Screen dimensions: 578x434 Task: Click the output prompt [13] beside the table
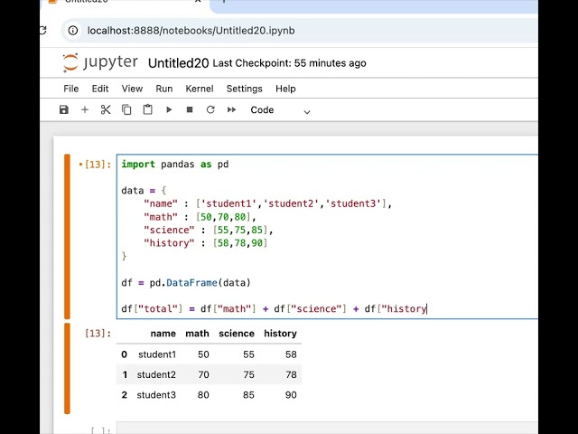click(98, 334)
